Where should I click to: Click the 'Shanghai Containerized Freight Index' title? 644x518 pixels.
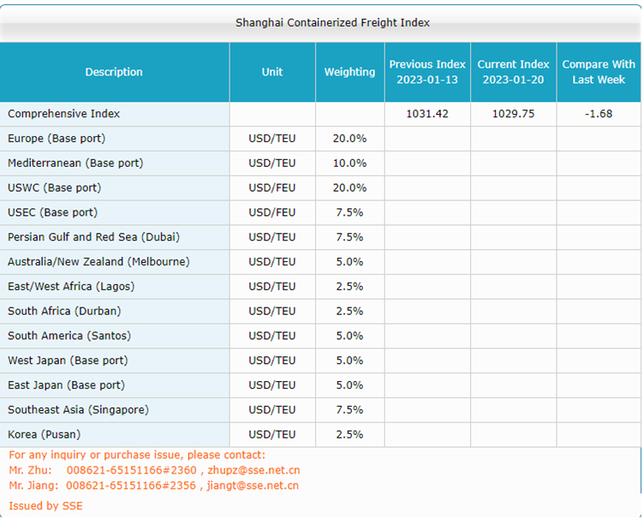[x=332, y=22]
